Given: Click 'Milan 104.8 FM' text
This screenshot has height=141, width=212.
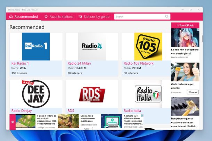Looking at the screenshot, I should [x=77, y=68].
